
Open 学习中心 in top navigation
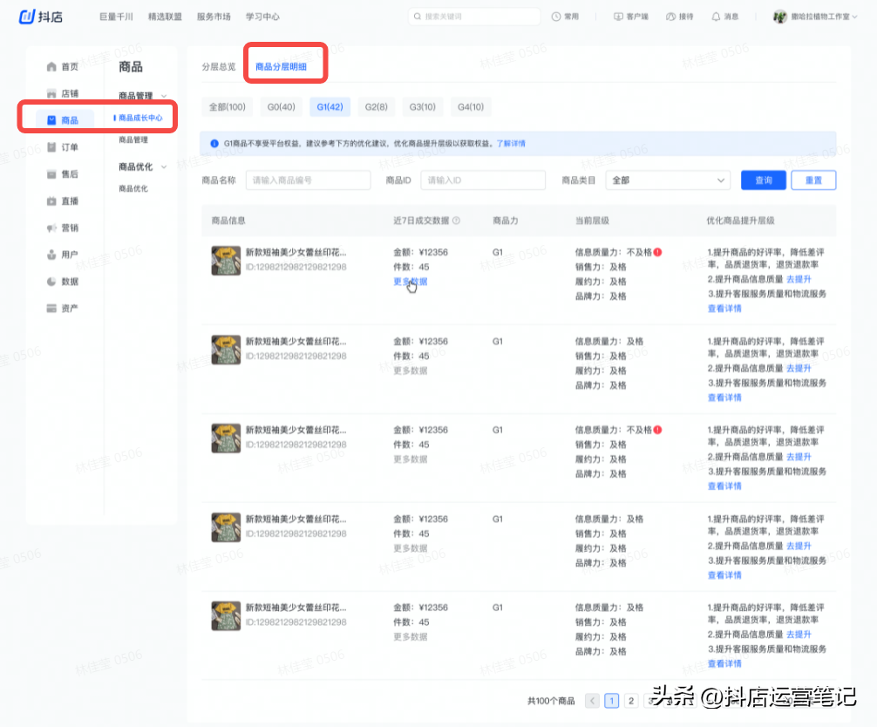click(x=262, y=17)
